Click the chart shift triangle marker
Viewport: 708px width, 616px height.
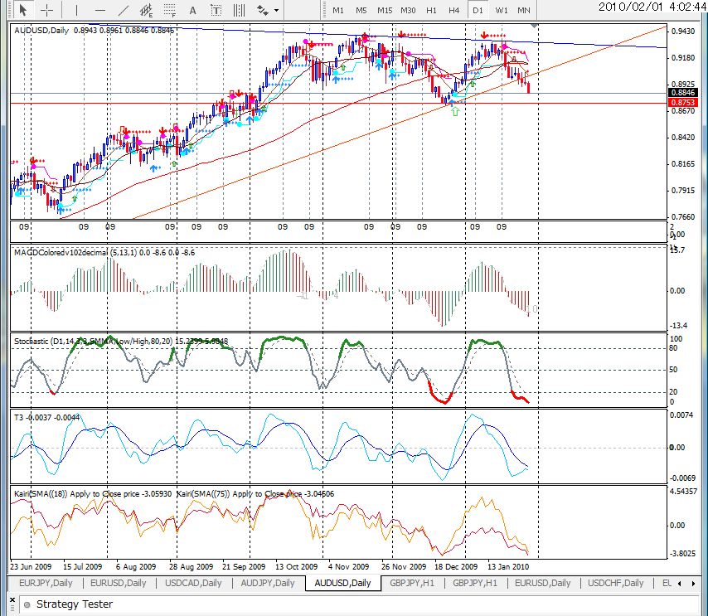534,26
